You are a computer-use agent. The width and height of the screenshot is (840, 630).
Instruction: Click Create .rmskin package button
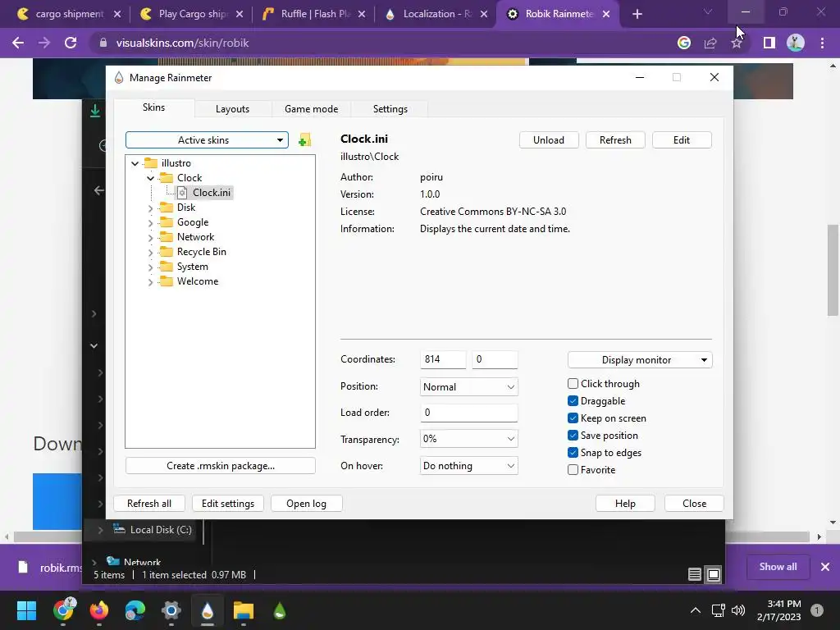[220, 466]
